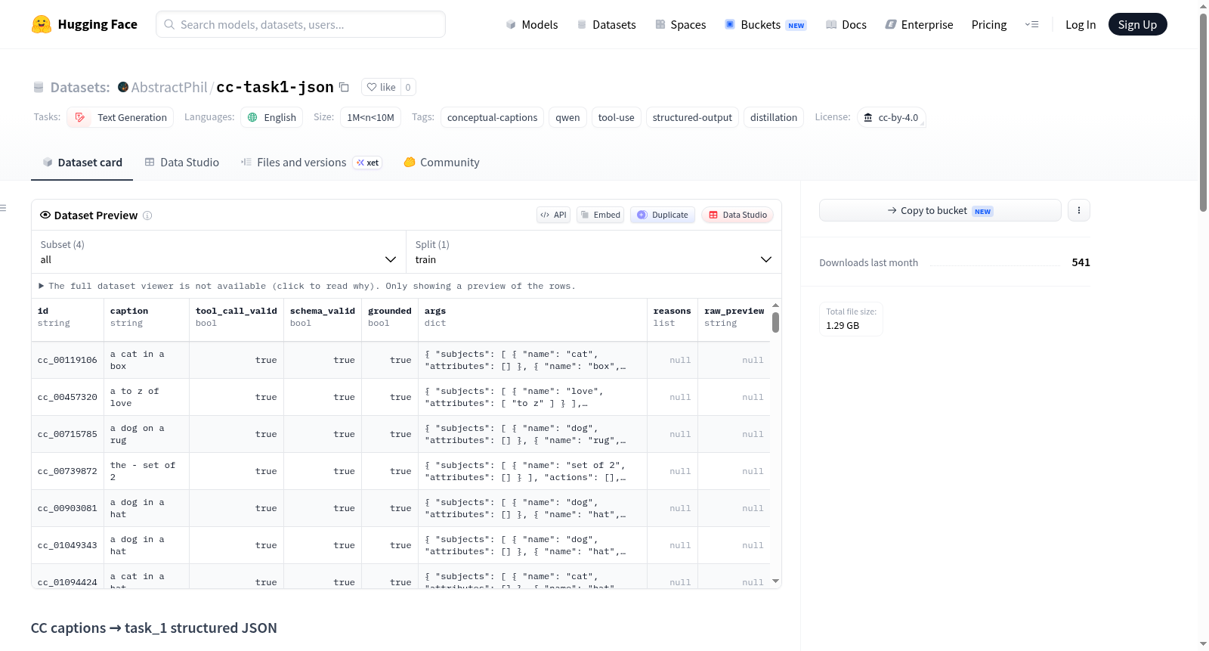Click the API button in Dataset Preview
Image resolution: width=1209 pixels, height=651 pixels.
pyautogui.click(x=553, y=215)
